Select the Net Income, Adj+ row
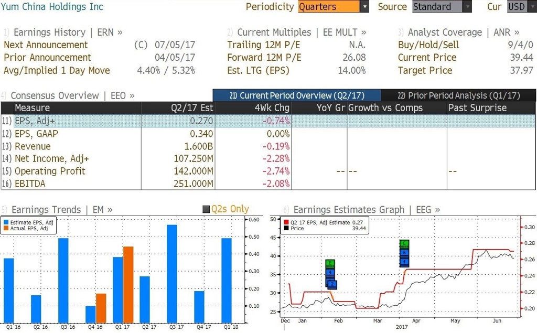Image resolution: width=537 pixels, height=333 pixels. tap(268, 158)
